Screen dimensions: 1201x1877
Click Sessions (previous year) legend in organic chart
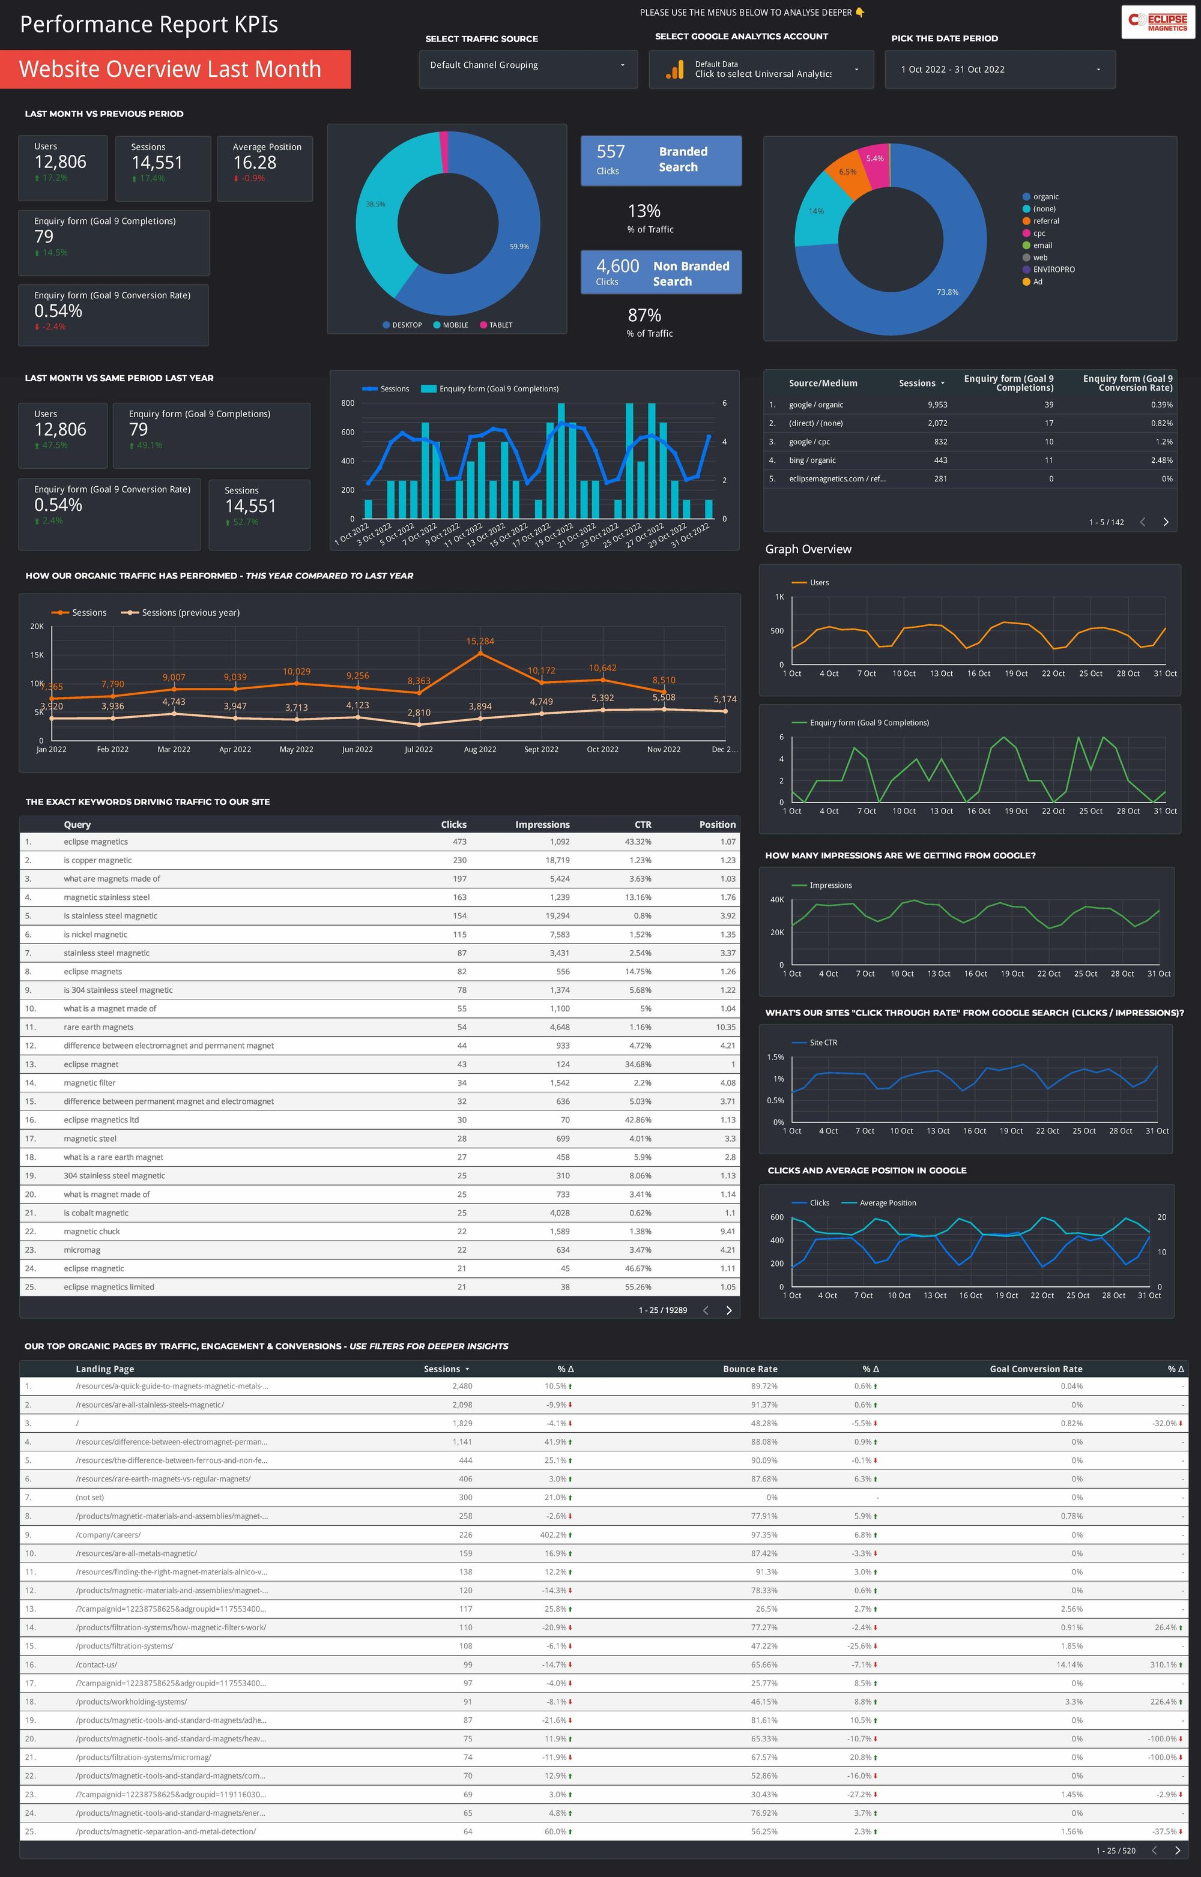[x=180, y=613]
